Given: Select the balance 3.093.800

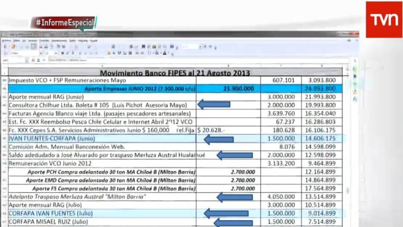Looking at the screenshot, I should tap(322, 80).
